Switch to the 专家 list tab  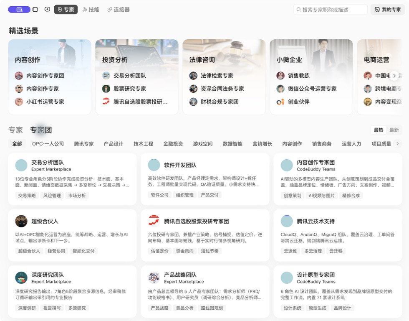pos(16,130)
